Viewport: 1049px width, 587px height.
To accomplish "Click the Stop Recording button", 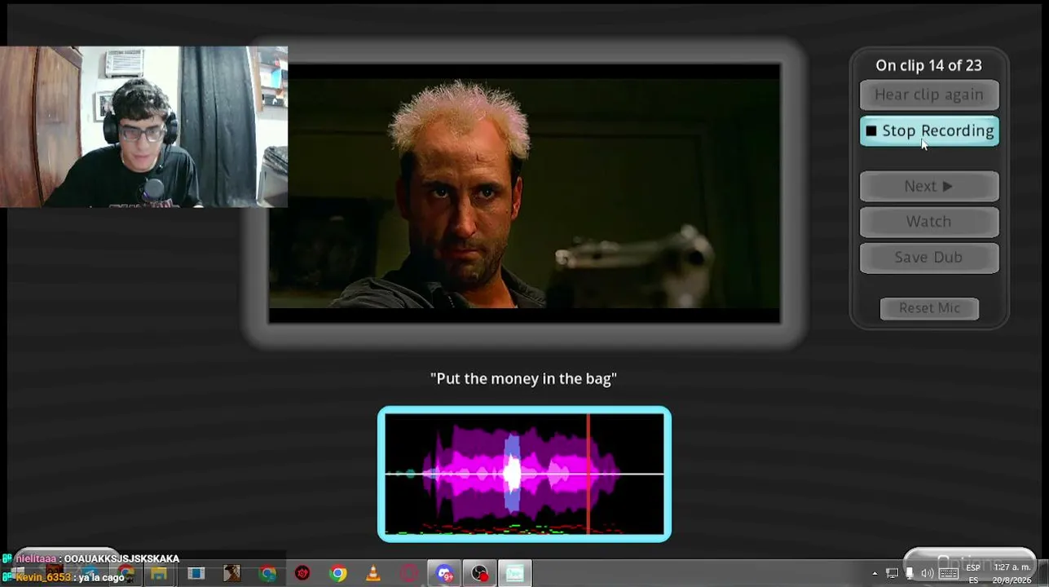I will (929, 130).
